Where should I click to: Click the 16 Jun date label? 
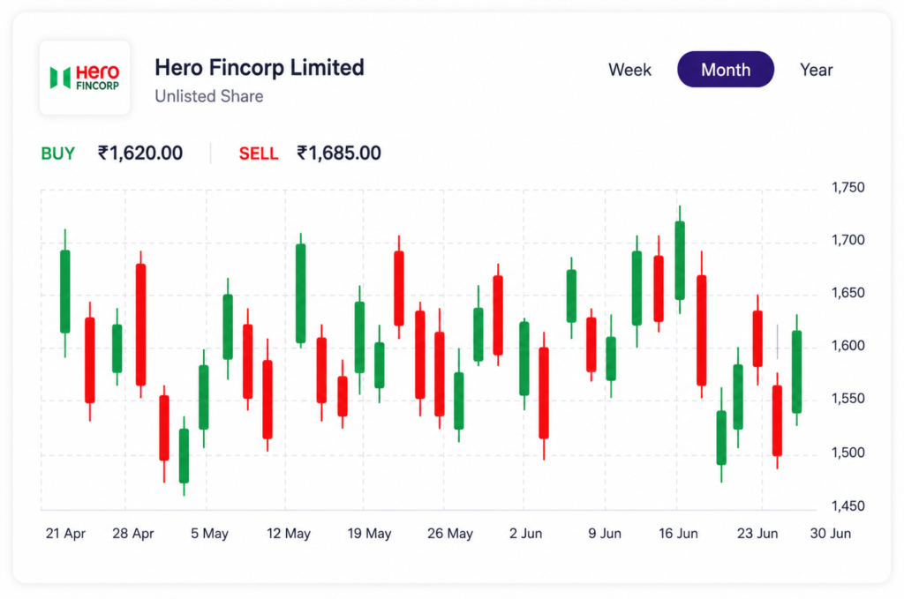(678, 534)
